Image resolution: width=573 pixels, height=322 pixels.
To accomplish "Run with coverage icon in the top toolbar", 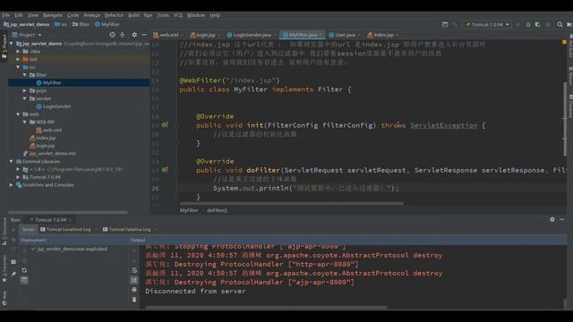I will (x=537, y=24).
